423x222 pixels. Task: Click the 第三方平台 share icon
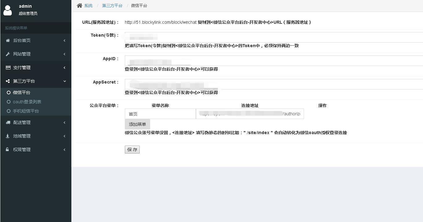coord(8,81)
